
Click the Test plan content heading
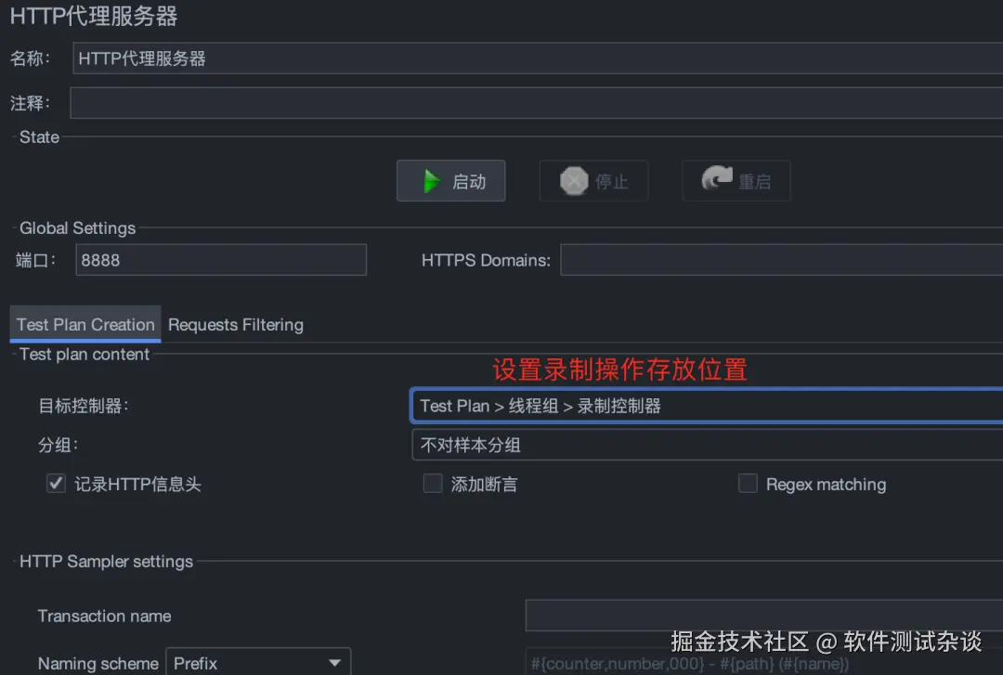[x=85, y=354]
